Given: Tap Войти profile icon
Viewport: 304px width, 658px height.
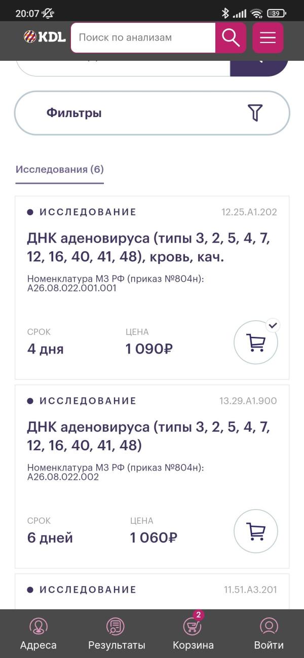Looking at the screenshot, I should [x=269, y=633].
